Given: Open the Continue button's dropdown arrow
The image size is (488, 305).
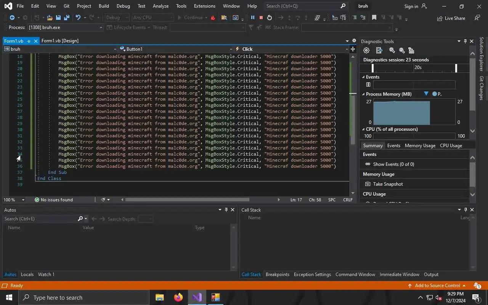Looking at the screenshot, I should [x=206, y=18].
